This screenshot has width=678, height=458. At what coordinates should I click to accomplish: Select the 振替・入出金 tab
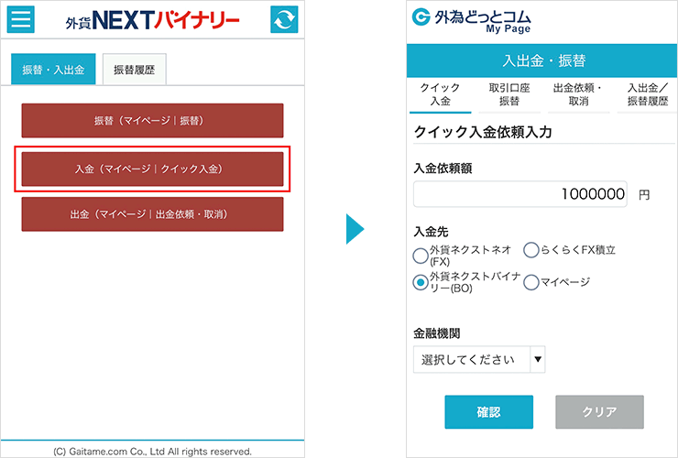(x=53, y=69)
